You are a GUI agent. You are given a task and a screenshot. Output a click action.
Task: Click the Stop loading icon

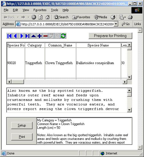[x=34, y=17]
